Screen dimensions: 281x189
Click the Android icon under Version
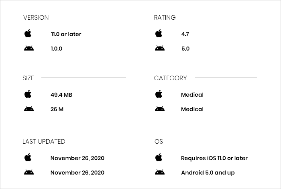pyautogui.click(x=28, y=49)
